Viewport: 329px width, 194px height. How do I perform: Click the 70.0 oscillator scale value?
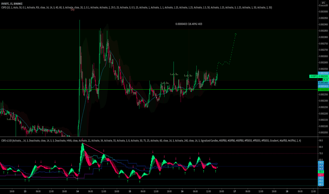tap(321, 153)
